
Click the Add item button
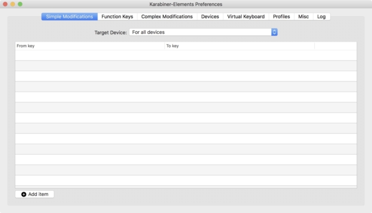click(34, 194)
